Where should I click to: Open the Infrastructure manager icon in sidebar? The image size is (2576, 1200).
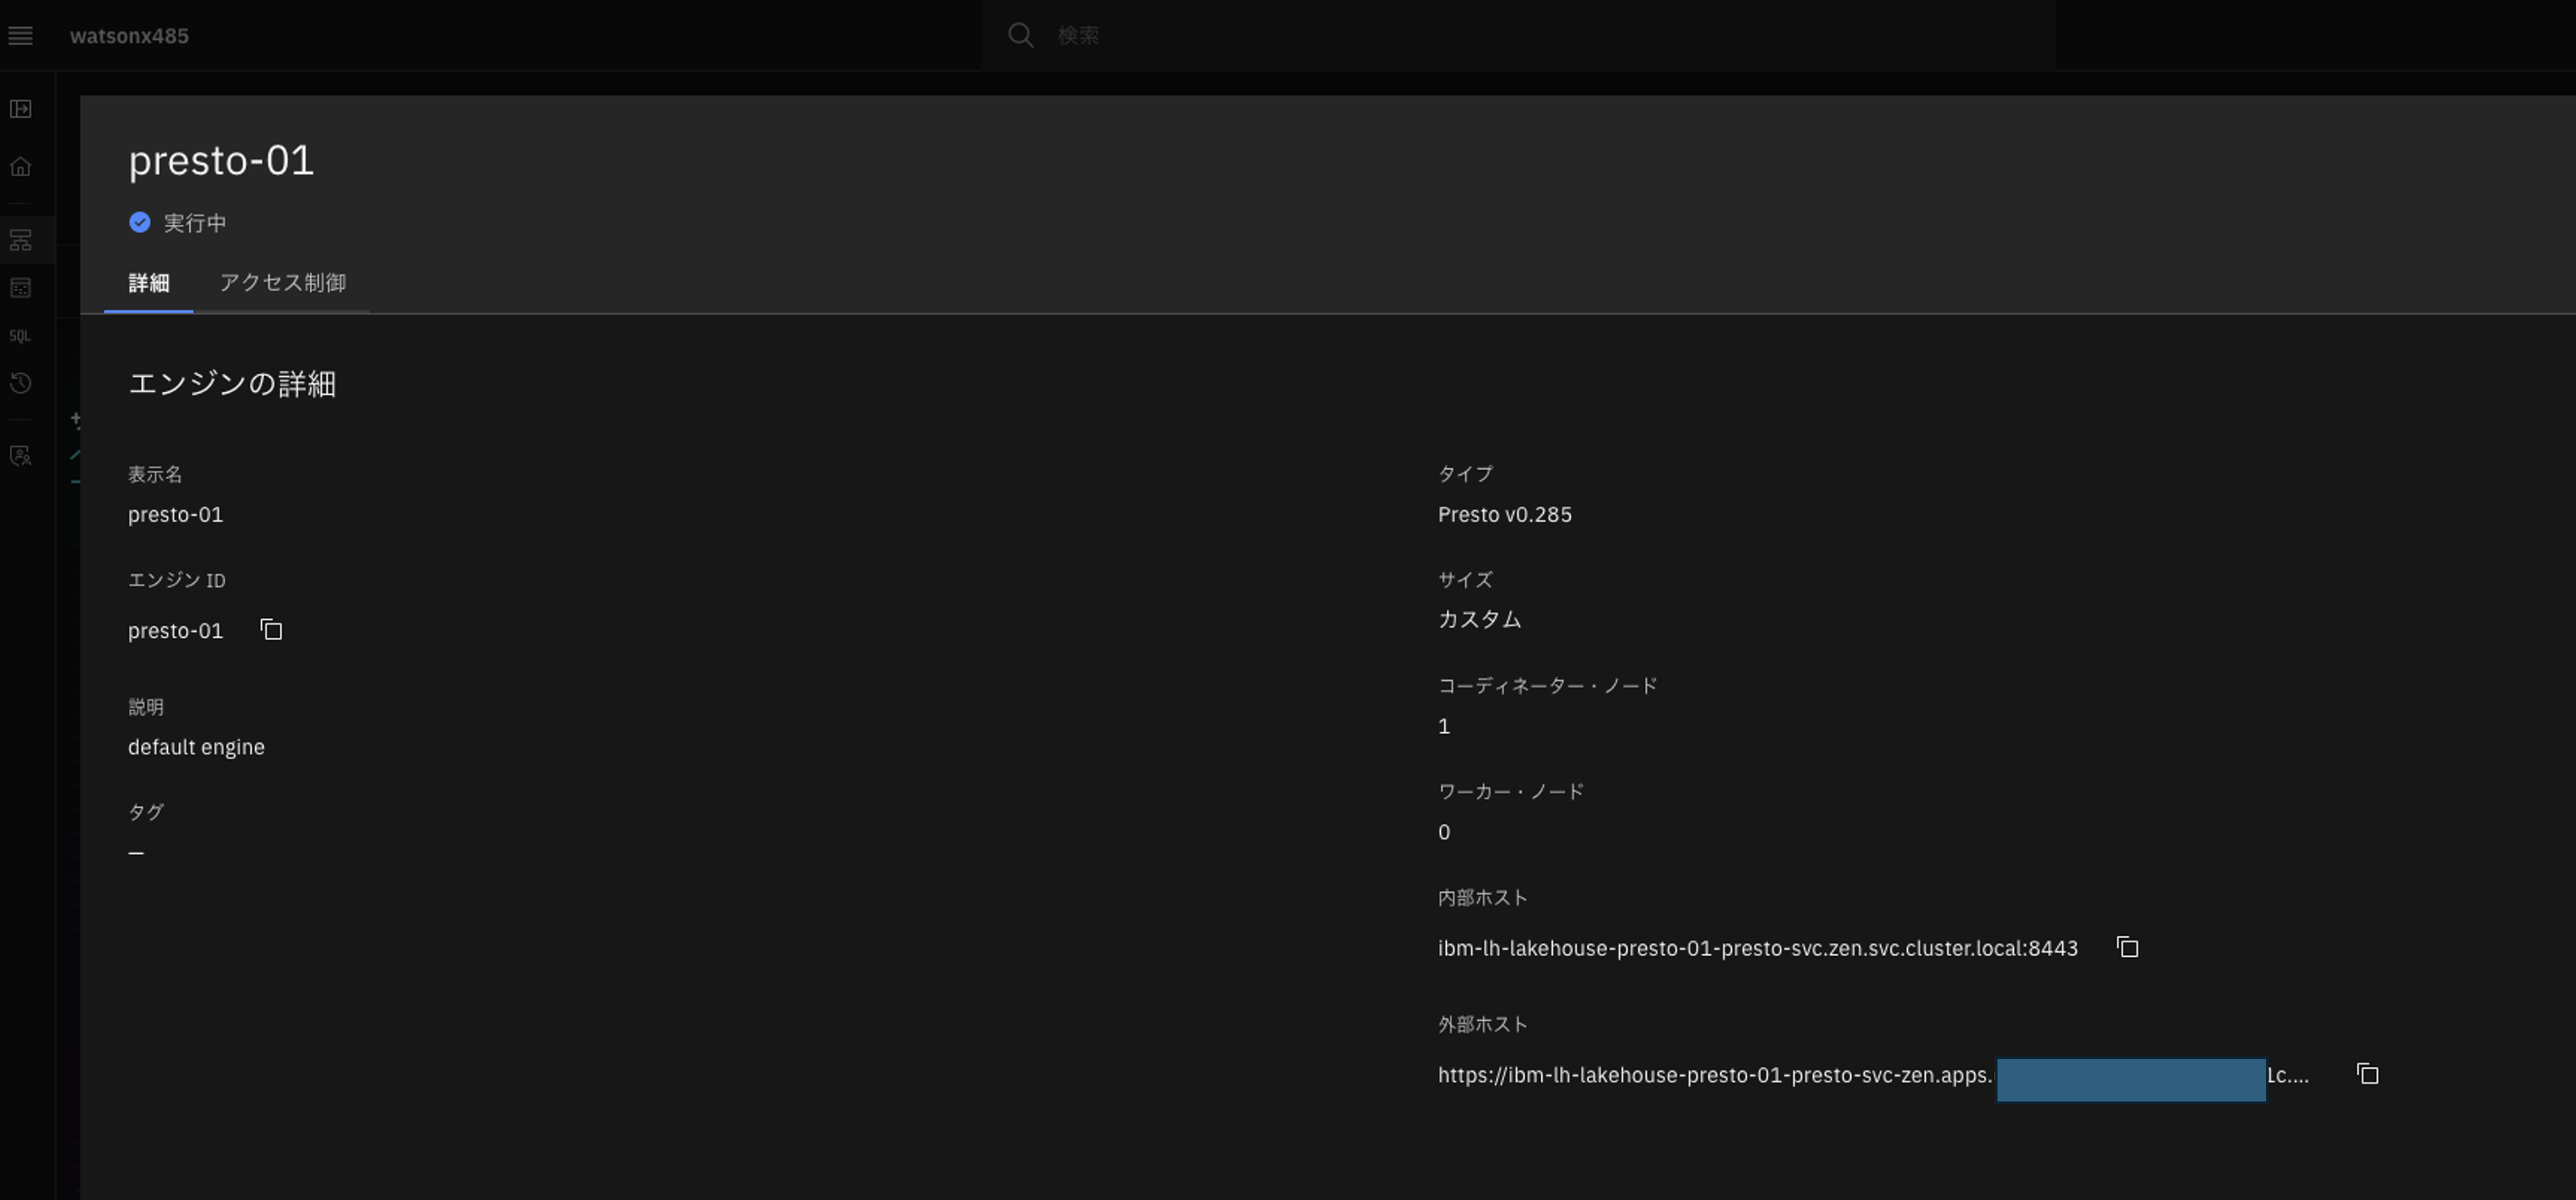pos(21,239)
